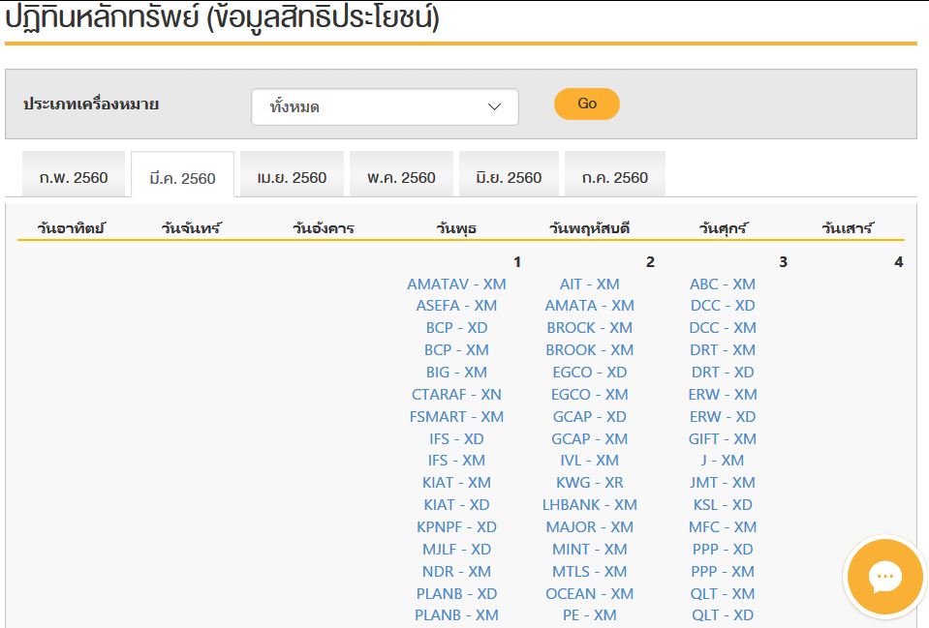
Task: Open the BIG - XM link
Action: coord(456,373)
